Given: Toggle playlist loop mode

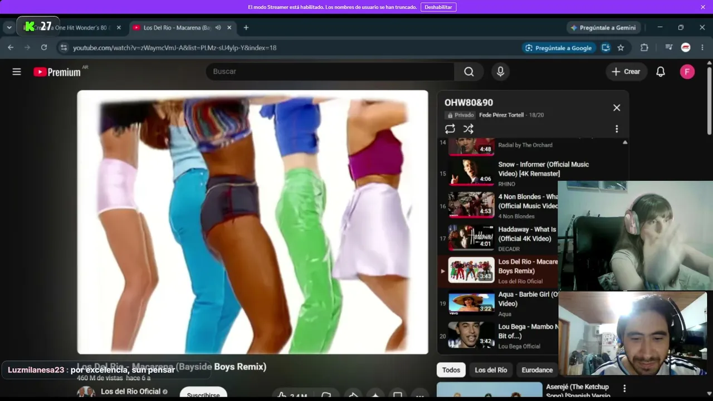Looking at the screenshot, I should [450, 129].
